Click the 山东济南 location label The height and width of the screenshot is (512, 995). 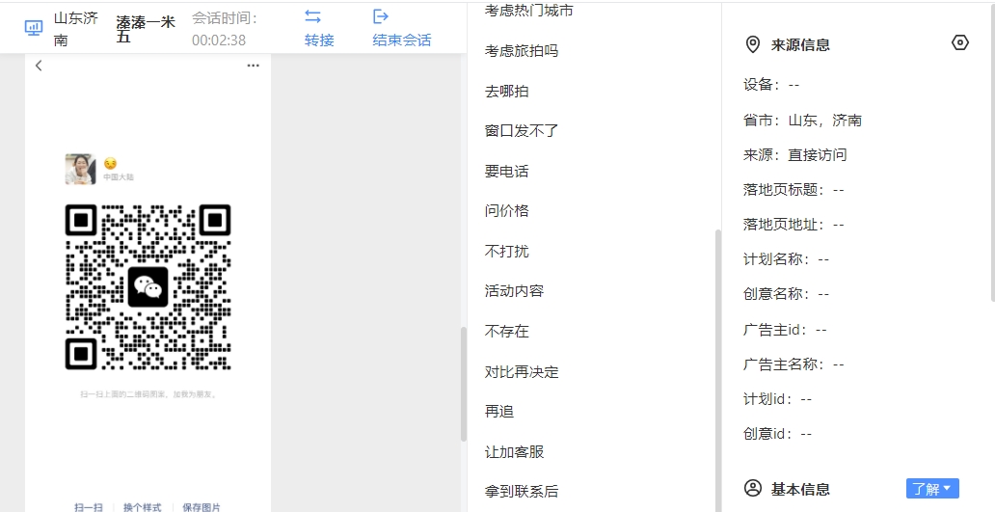click(75, 29)
